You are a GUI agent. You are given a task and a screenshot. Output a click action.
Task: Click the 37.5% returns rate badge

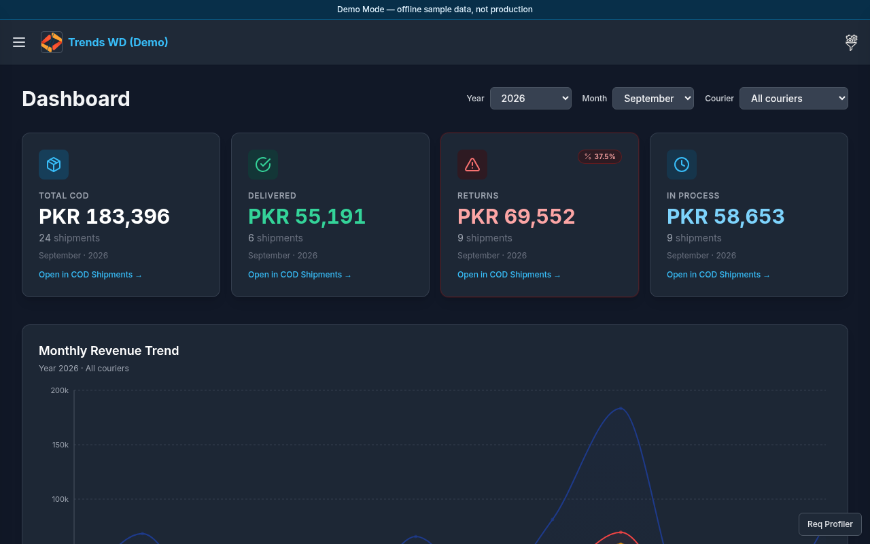600,156
